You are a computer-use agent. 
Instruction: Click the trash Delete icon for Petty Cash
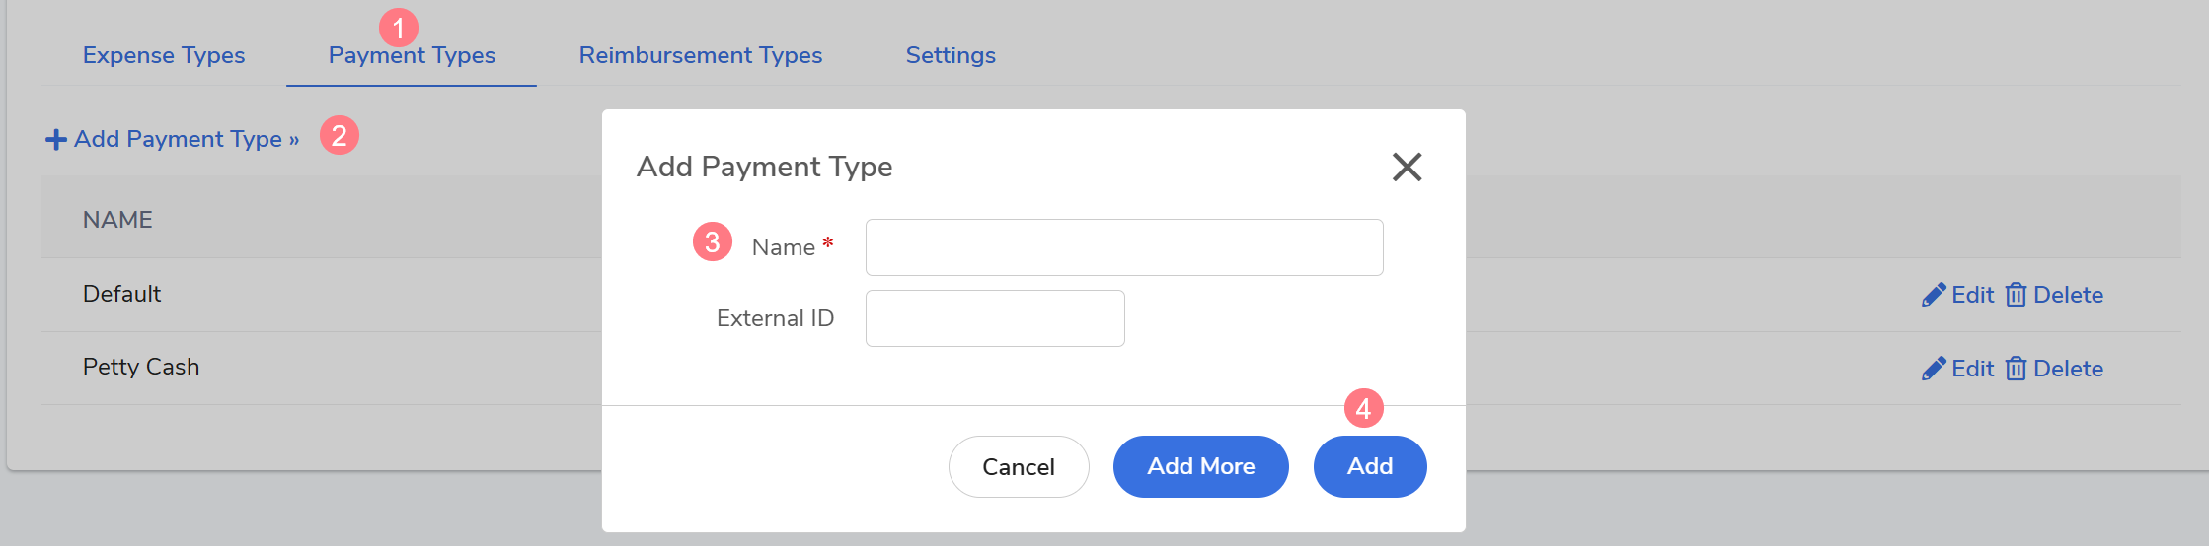click(2016, 369)
